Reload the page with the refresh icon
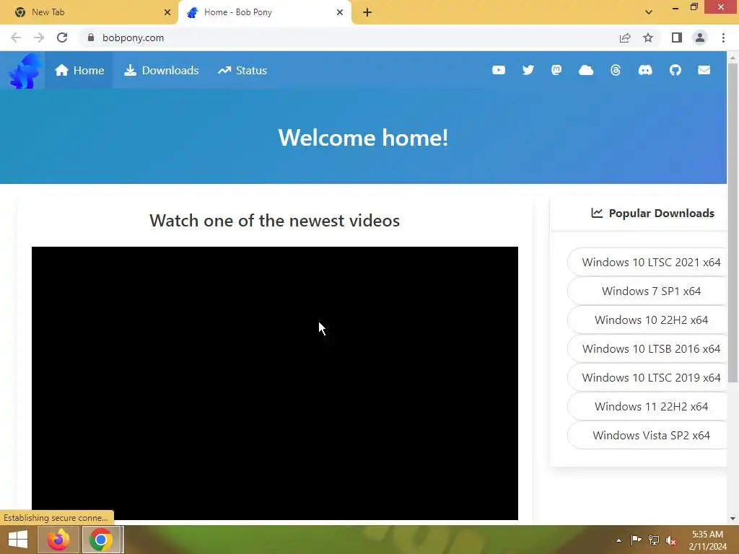The height and width of the screenshot is (554, 739). [62, 38]
